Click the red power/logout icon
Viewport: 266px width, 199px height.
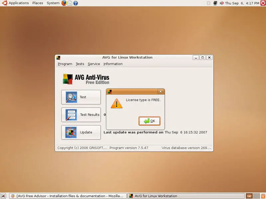click(263, 3)
